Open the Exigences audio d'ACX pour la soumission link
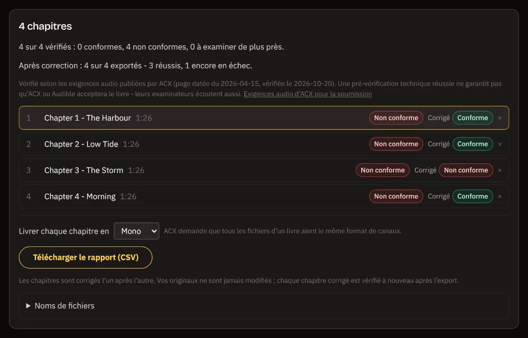This screenshot has height=338, width=528. coord(308,94)
